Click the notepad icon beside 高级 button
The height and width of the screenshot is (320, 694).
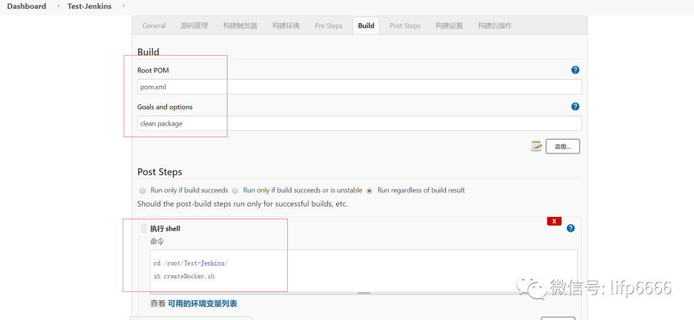pyautogui.click(x=537, y=146)
